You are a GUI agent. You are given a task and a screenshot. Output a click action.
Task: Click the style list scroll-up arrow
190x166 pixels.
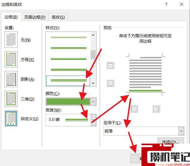(93, 35)
